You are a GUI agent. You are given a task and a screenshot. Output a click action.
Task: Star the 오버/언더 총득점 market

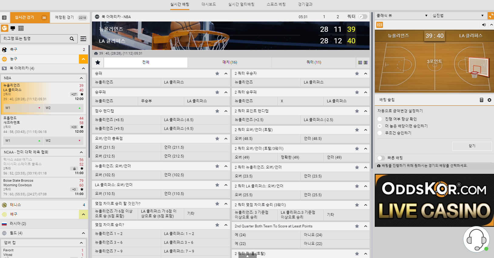217,139
